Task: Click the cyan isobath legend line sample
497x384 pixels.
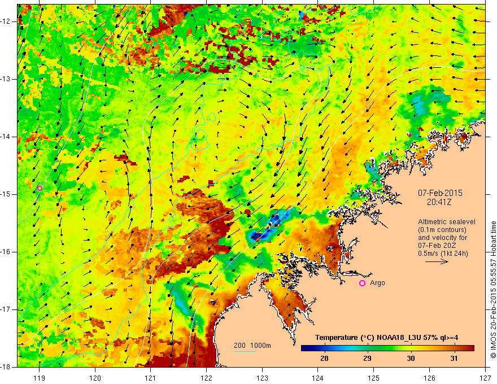Action: click(x=245, y=352)
